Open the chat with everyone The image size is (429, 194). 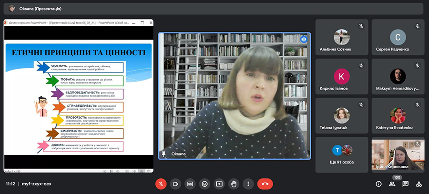point(405,184)
